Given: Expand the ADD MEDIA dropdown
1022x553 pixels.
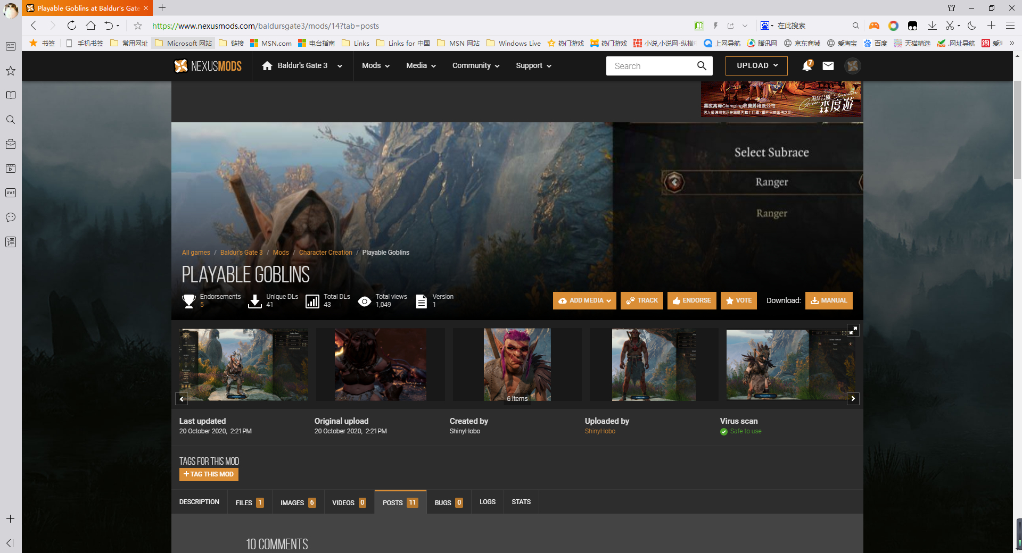Looking at the screenshot, I should [584, 300].
